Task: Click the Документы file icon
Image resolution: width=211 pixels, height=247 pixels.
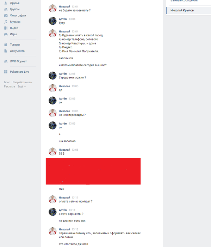Action: [6, 51]
